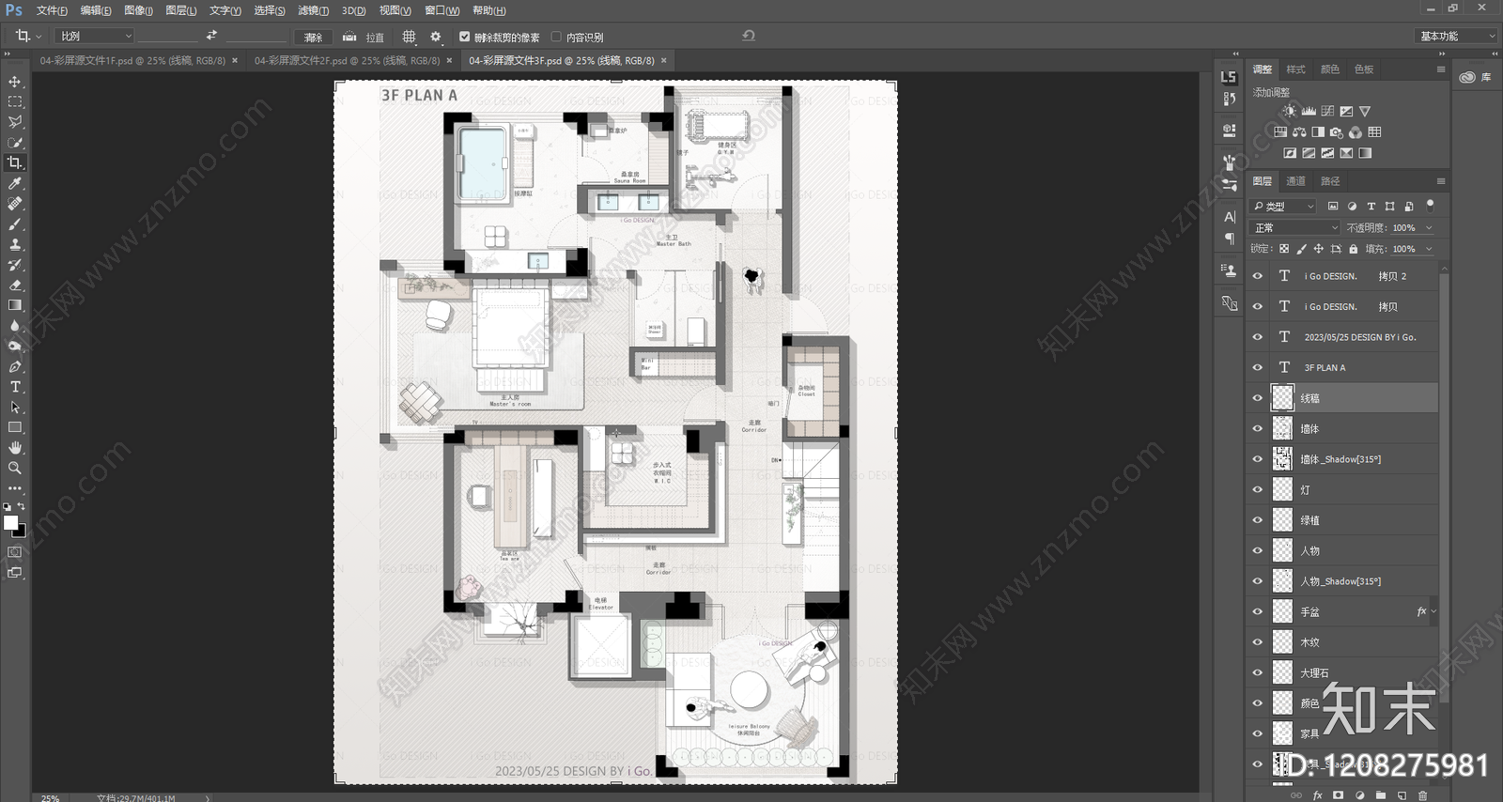Hide the 线稿 layer
Screen dimensions: 1503x802
point(1258,398)
